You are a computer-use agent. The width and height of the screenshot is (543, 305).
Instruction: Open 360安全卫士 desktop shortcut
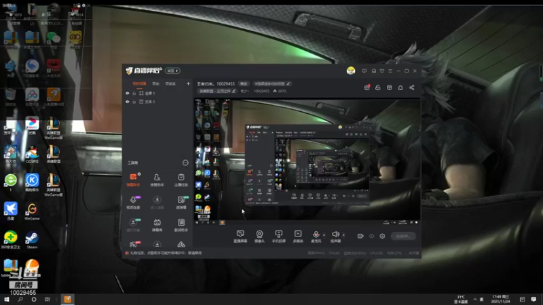coord(11,240)
